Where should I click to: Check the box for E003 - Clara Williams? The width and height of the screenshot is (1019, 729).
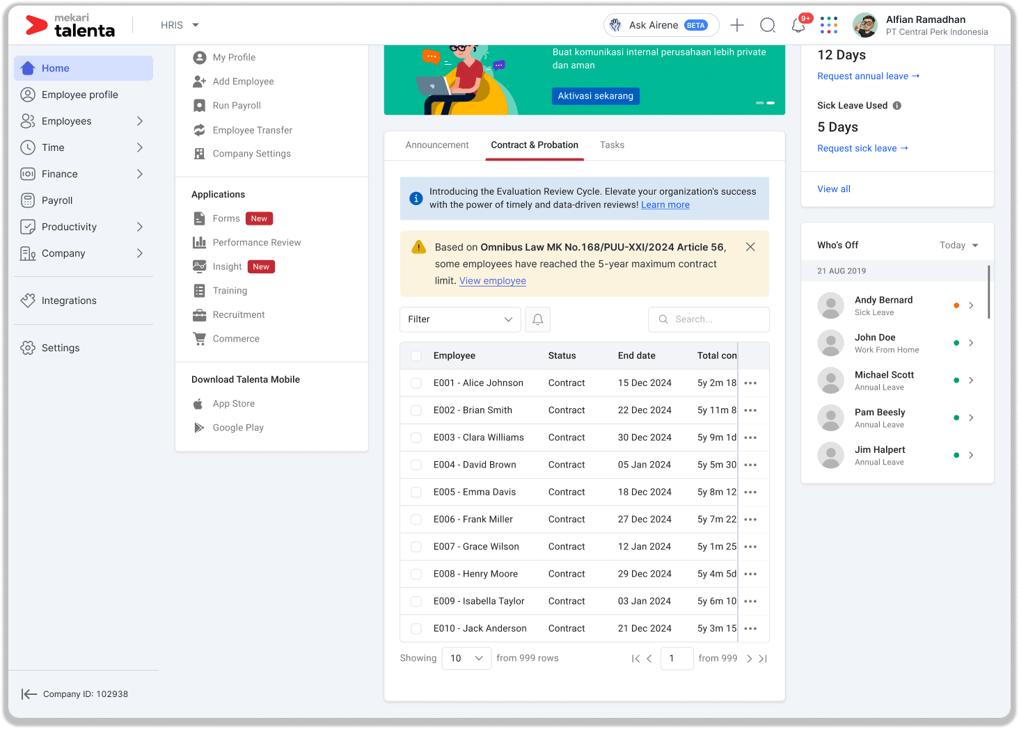[x=416, y=438]
